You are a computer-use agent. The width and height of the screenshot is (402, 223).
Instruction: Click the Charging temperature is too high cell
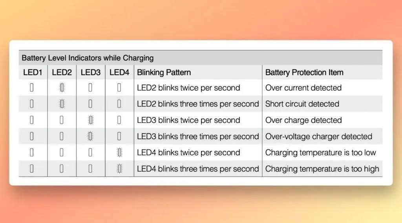tap(322, 169)
